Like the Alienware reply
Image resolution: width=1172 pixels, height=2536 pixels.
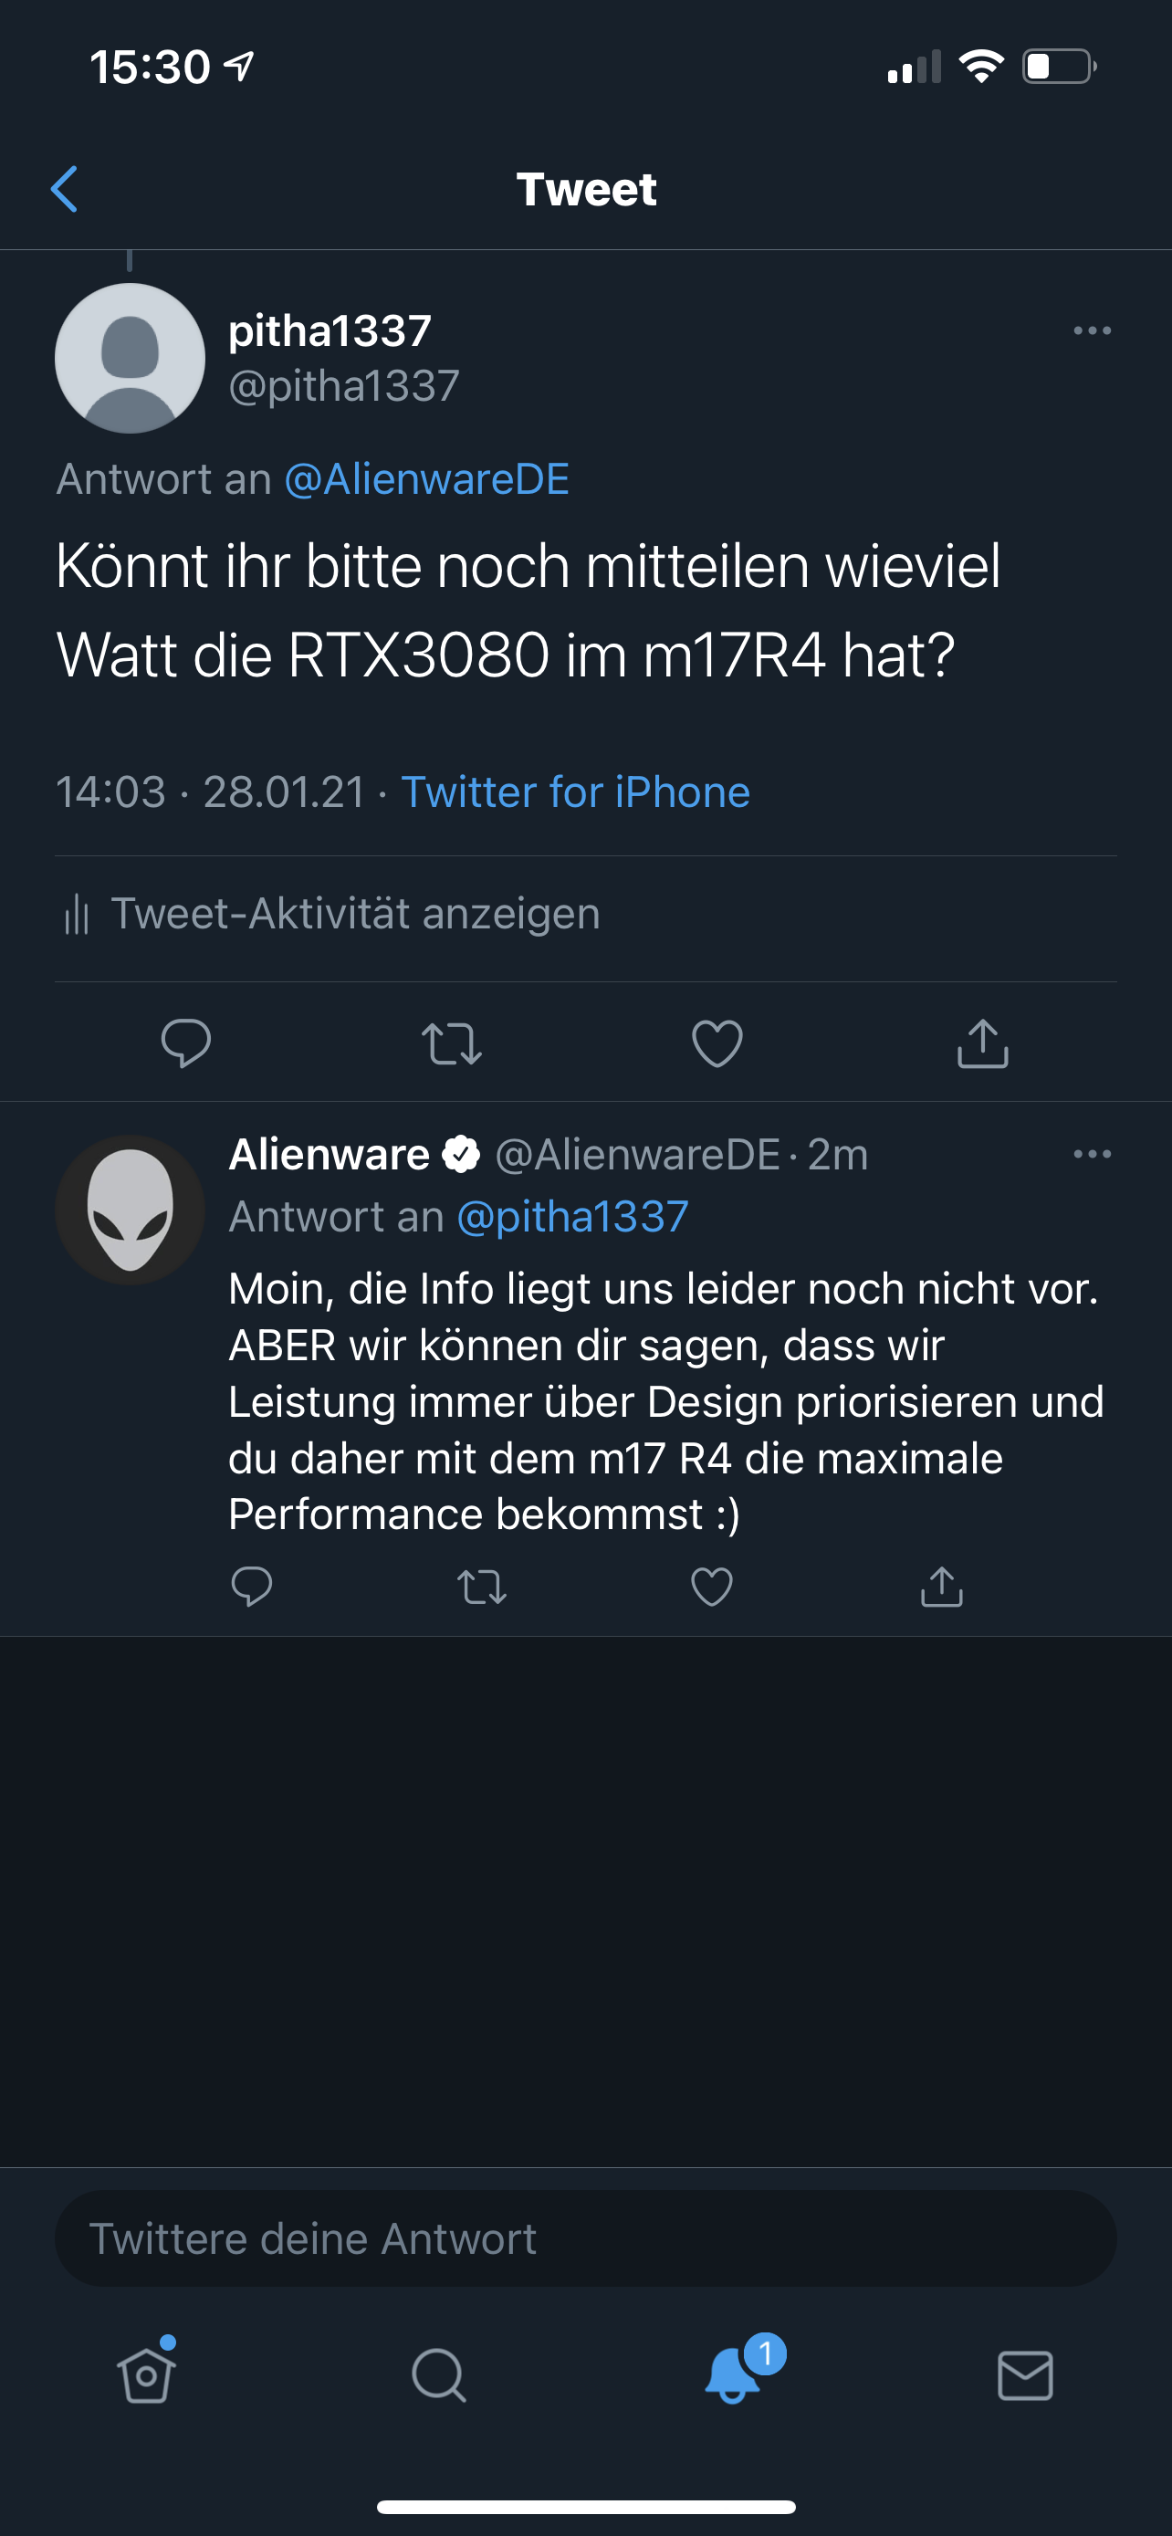coord(711,1586)
